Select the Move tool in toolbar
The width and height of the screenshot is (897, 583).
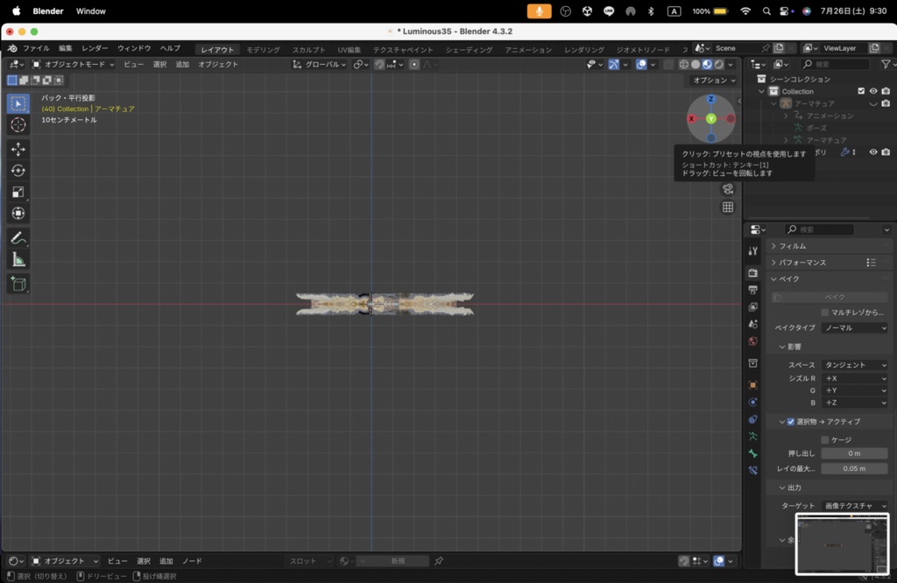[x=18, y=149]
